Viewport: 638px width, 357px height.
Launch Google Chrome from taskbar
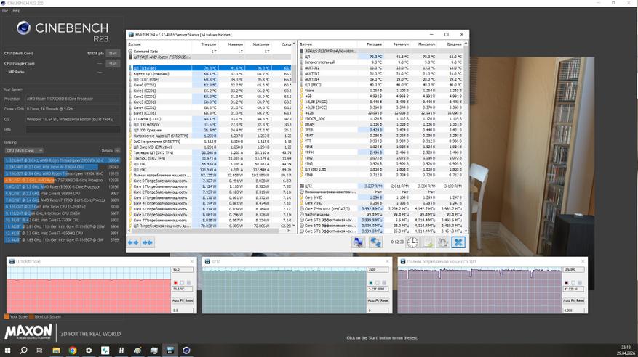[x=73, y=350]
